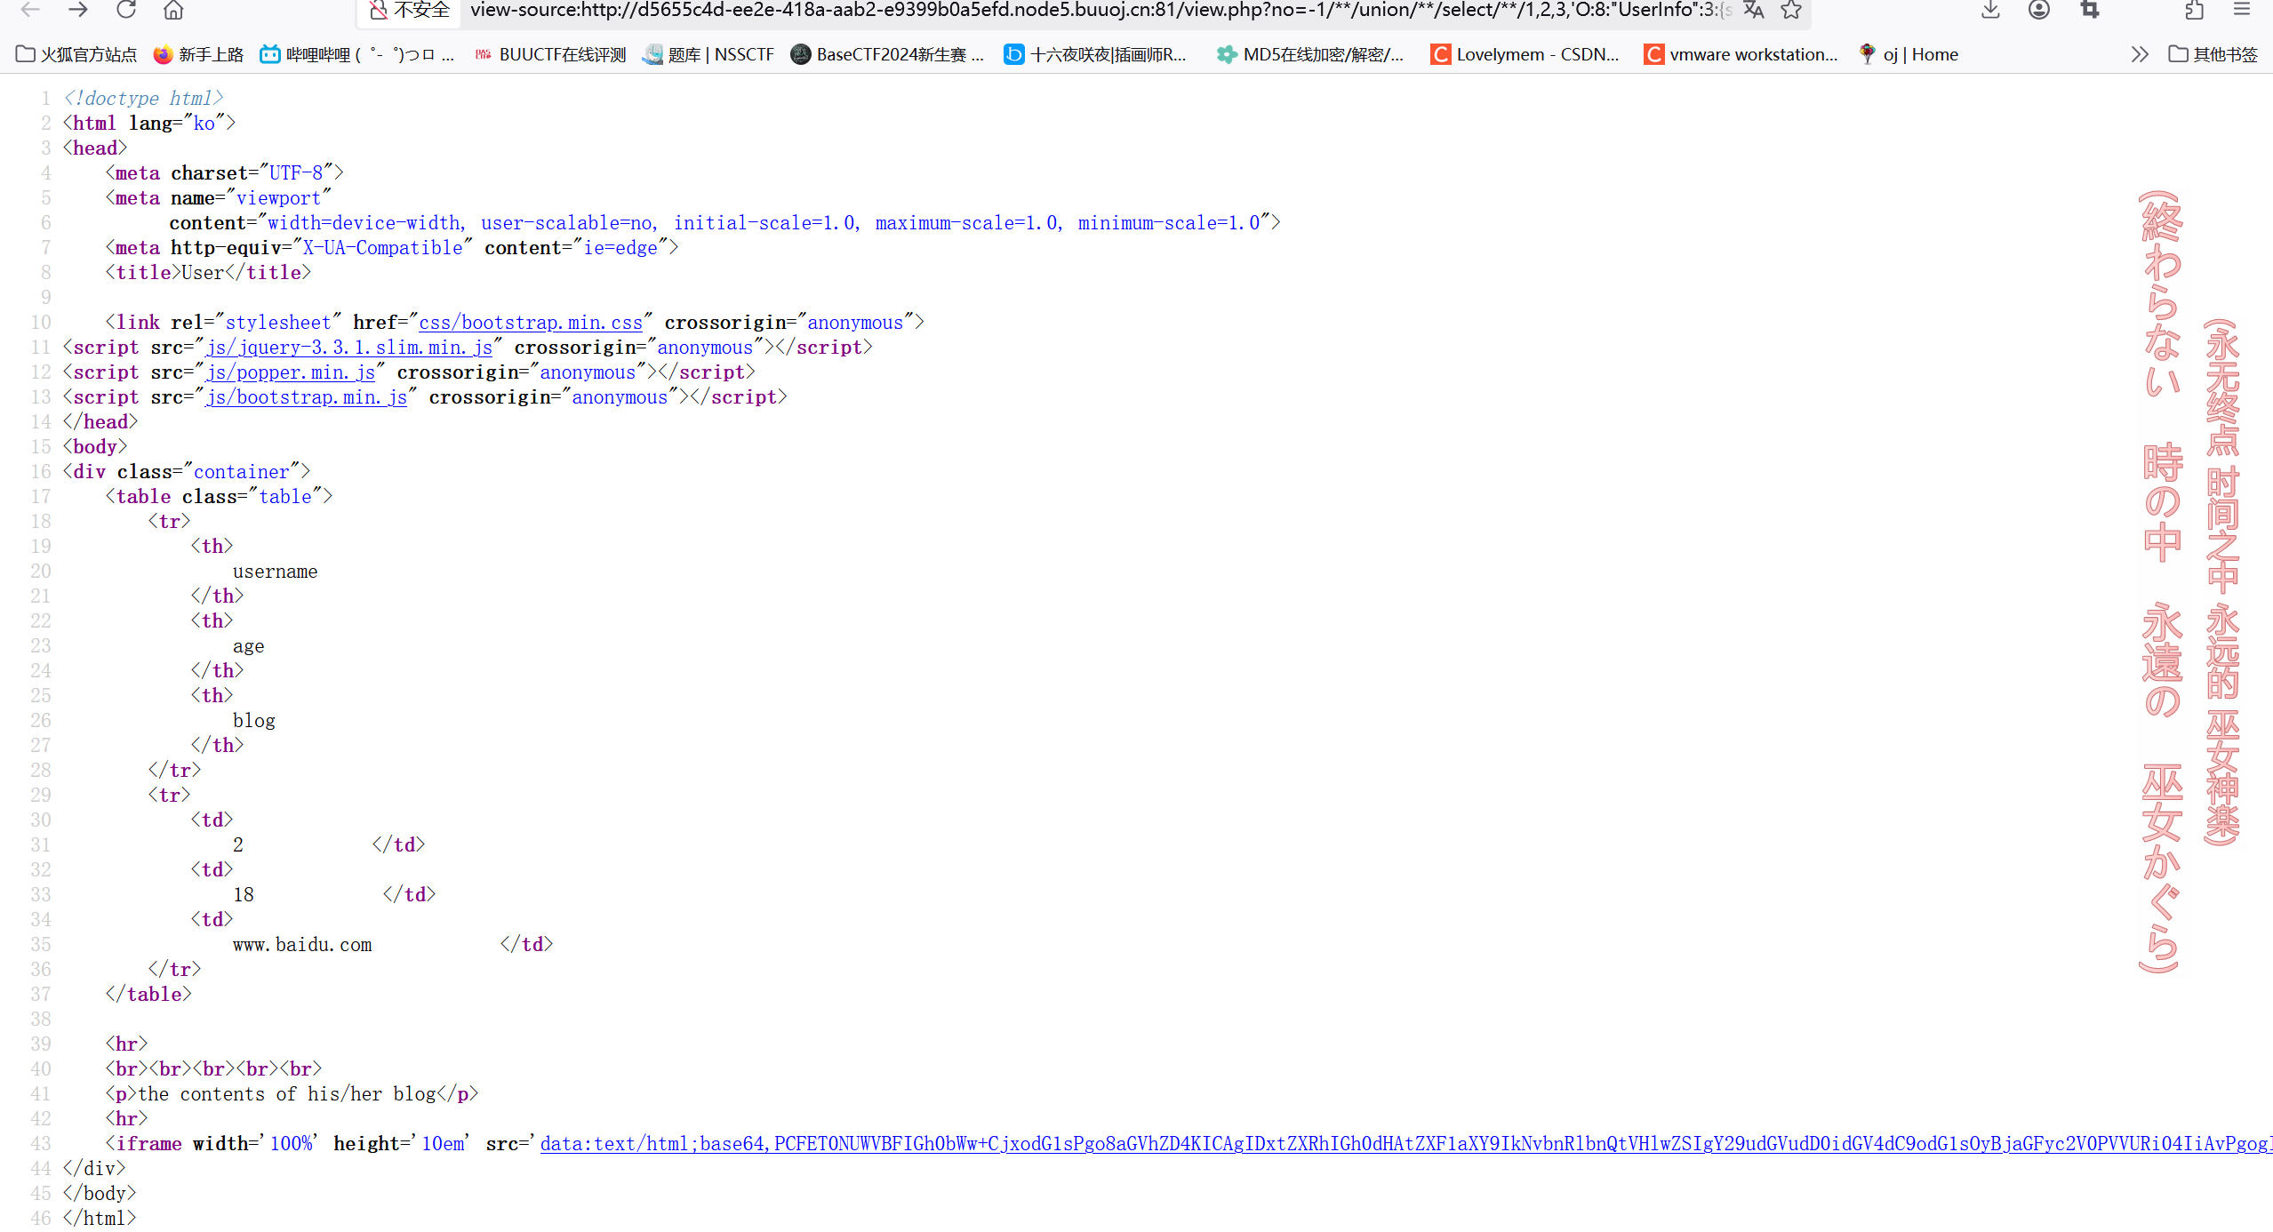Open the BUUCTF在线评测 bookmark
The width and height of the screenshot is (2273, 1232).
(x=550, y=54)
